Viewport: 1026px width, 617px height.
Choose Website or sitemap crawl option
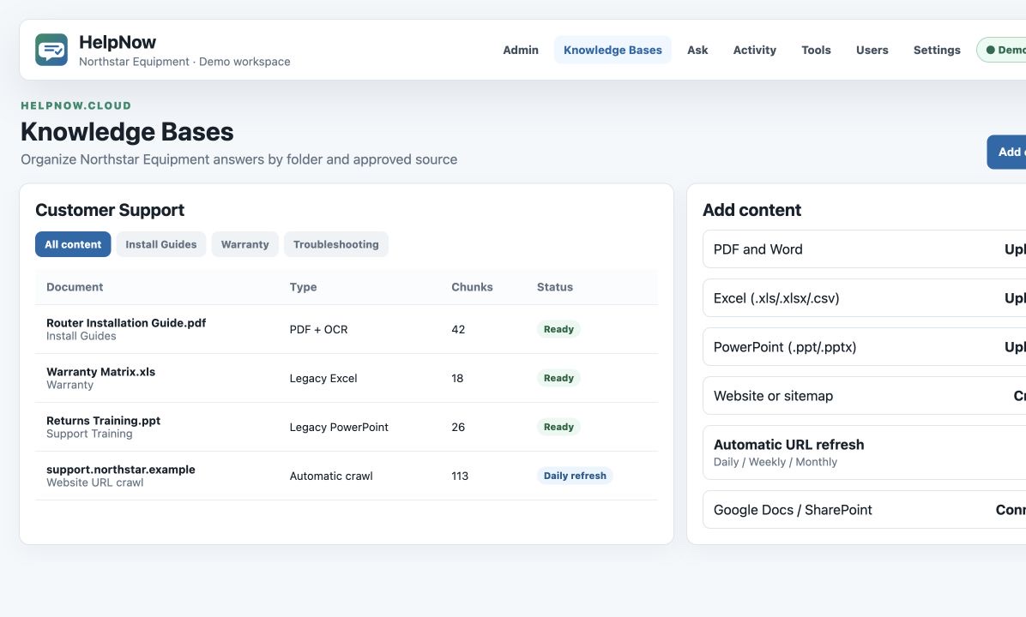tap(865, 395)
